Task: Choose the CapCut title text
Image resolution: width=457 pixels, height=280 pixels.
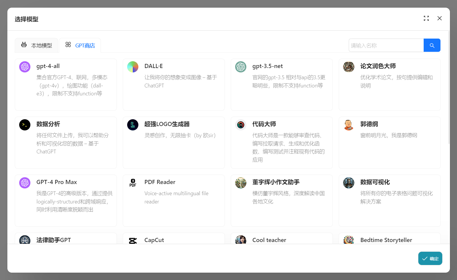Action: coord(154,240)
